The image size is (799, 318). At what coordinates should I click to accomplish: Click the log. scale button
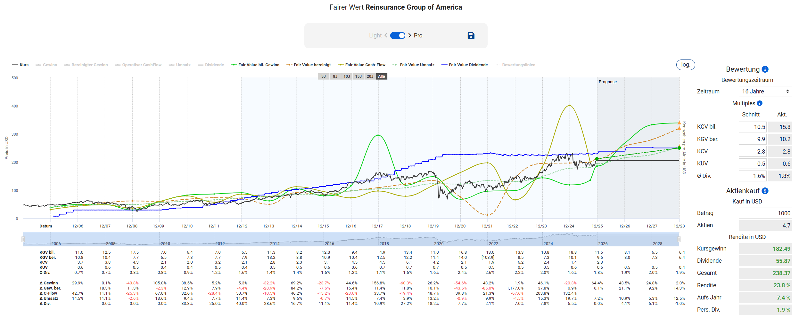[x=685, y=65]
